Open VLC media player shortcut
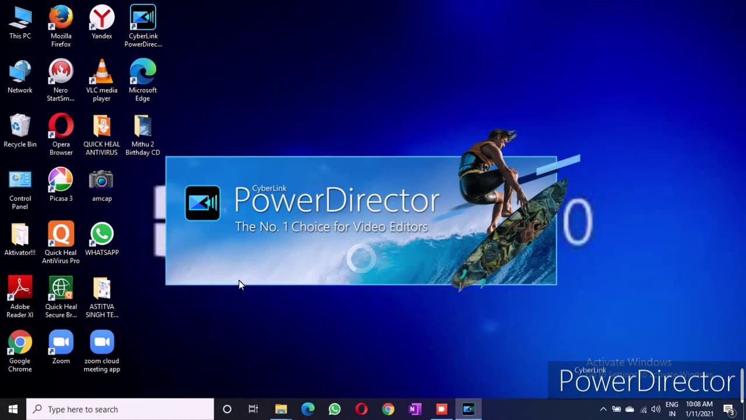The image size is (746, 420). (x=101, y=81)
